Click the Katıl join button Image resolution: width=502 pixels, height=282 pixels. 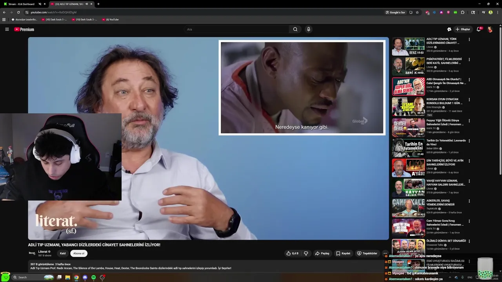click(63, 253)
